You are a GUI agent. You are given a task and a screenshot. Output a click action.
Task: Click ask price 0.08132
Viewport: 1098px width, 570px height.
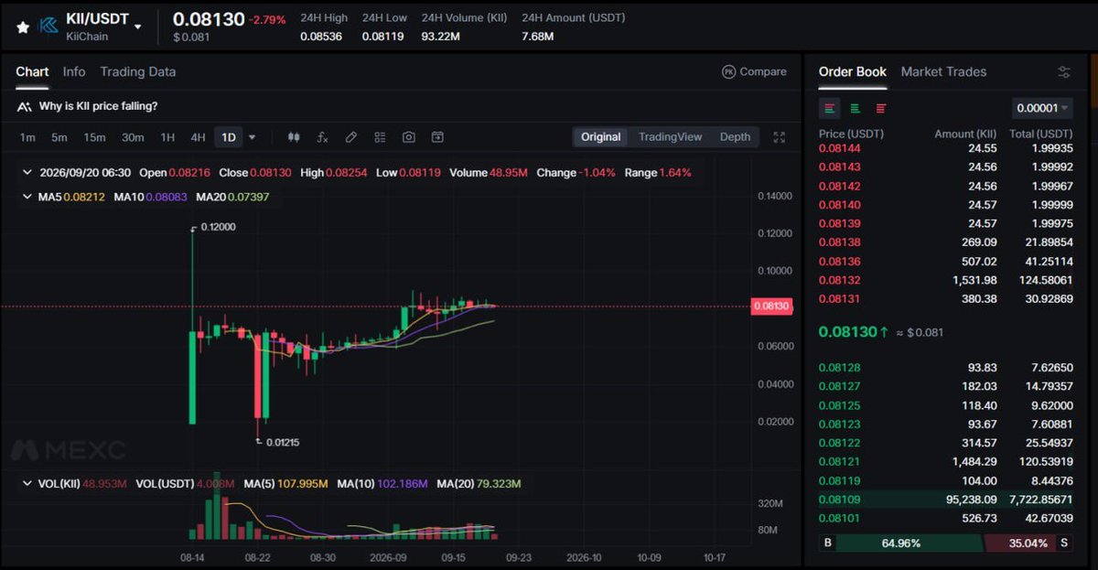[839, 280]
